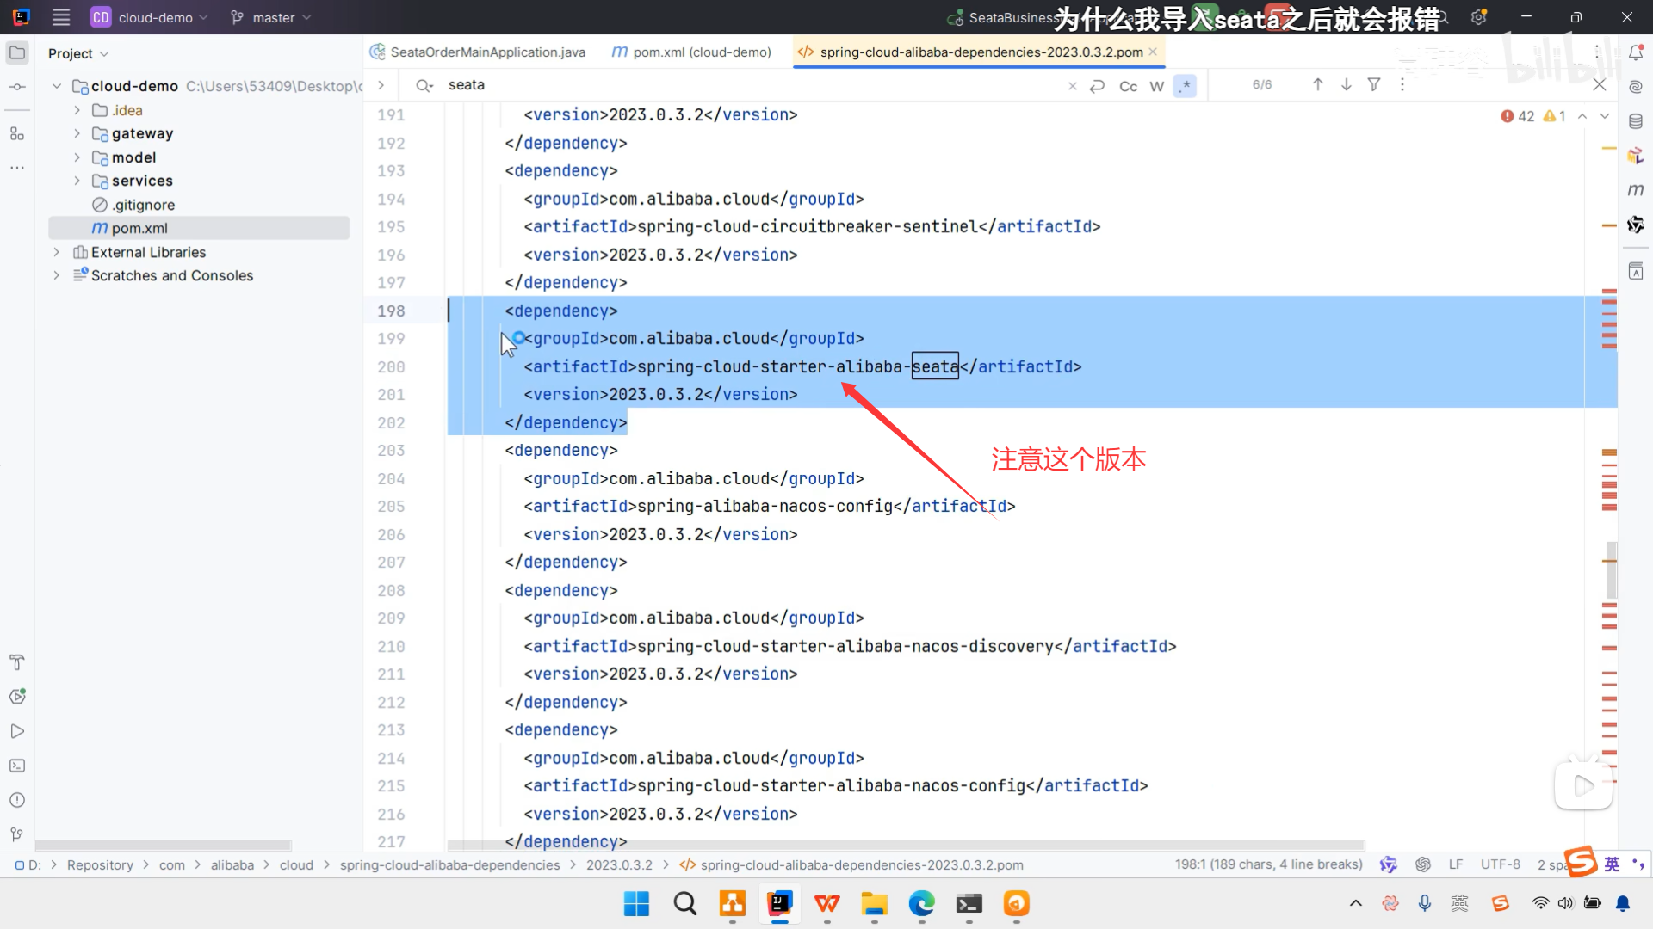Expand the External Libraries node
Image resolution: width=1653 pixels, height=929 pixels.
click(x=57, y=252)
